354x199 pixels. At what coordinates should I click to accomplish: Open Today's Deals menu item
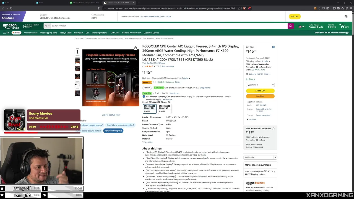click(x=66, y=33)
